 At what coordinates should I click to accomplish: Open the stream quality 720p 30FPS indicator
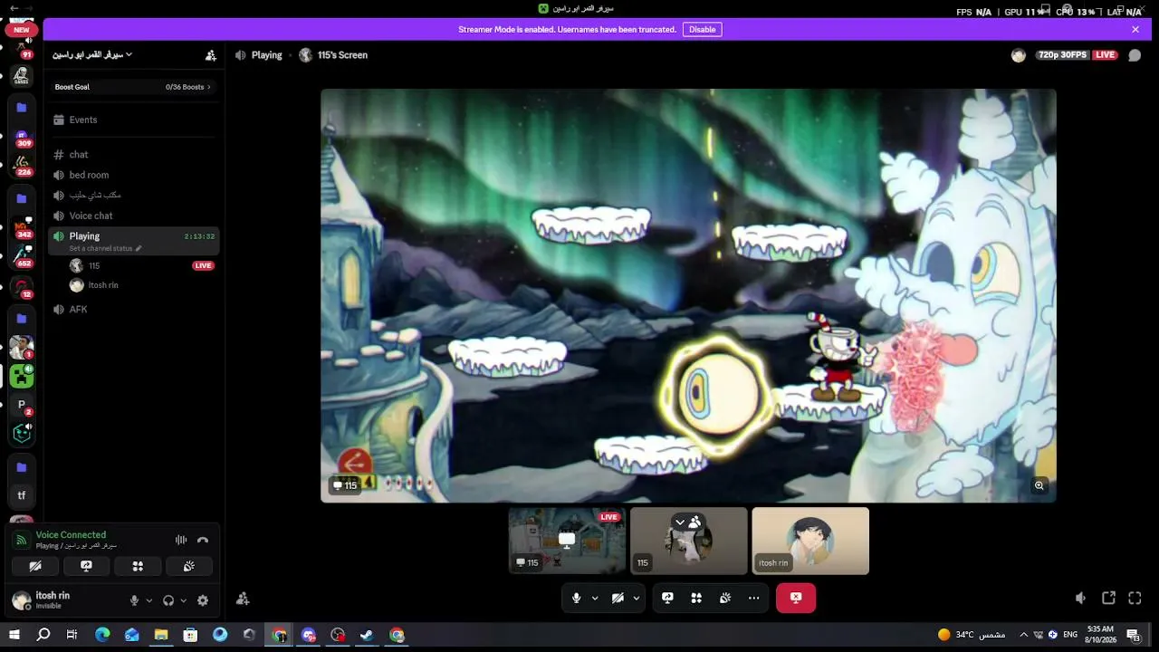coord(1062,55)
